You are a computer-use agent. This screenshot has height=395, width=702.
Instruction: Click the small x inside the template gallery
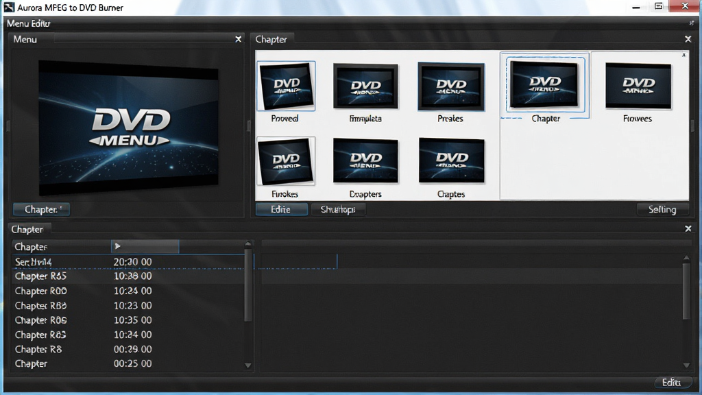tap(683, 55)
